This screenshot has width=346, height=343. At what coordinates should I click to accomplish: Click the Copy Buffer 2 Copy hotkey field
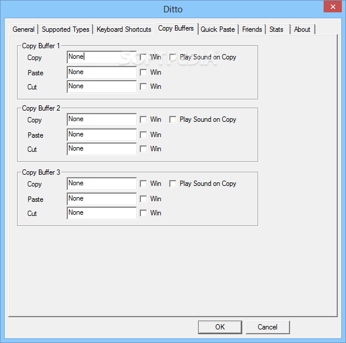coord(102,119)
